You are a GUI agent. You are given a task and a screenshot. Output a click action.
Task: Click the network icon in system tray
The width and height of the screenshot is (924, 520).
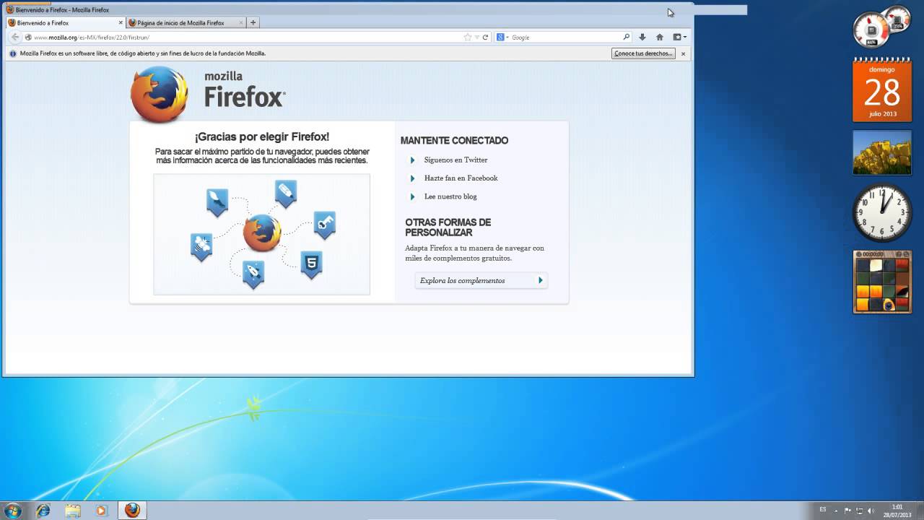pyautogui.click(x=860, y=511)
